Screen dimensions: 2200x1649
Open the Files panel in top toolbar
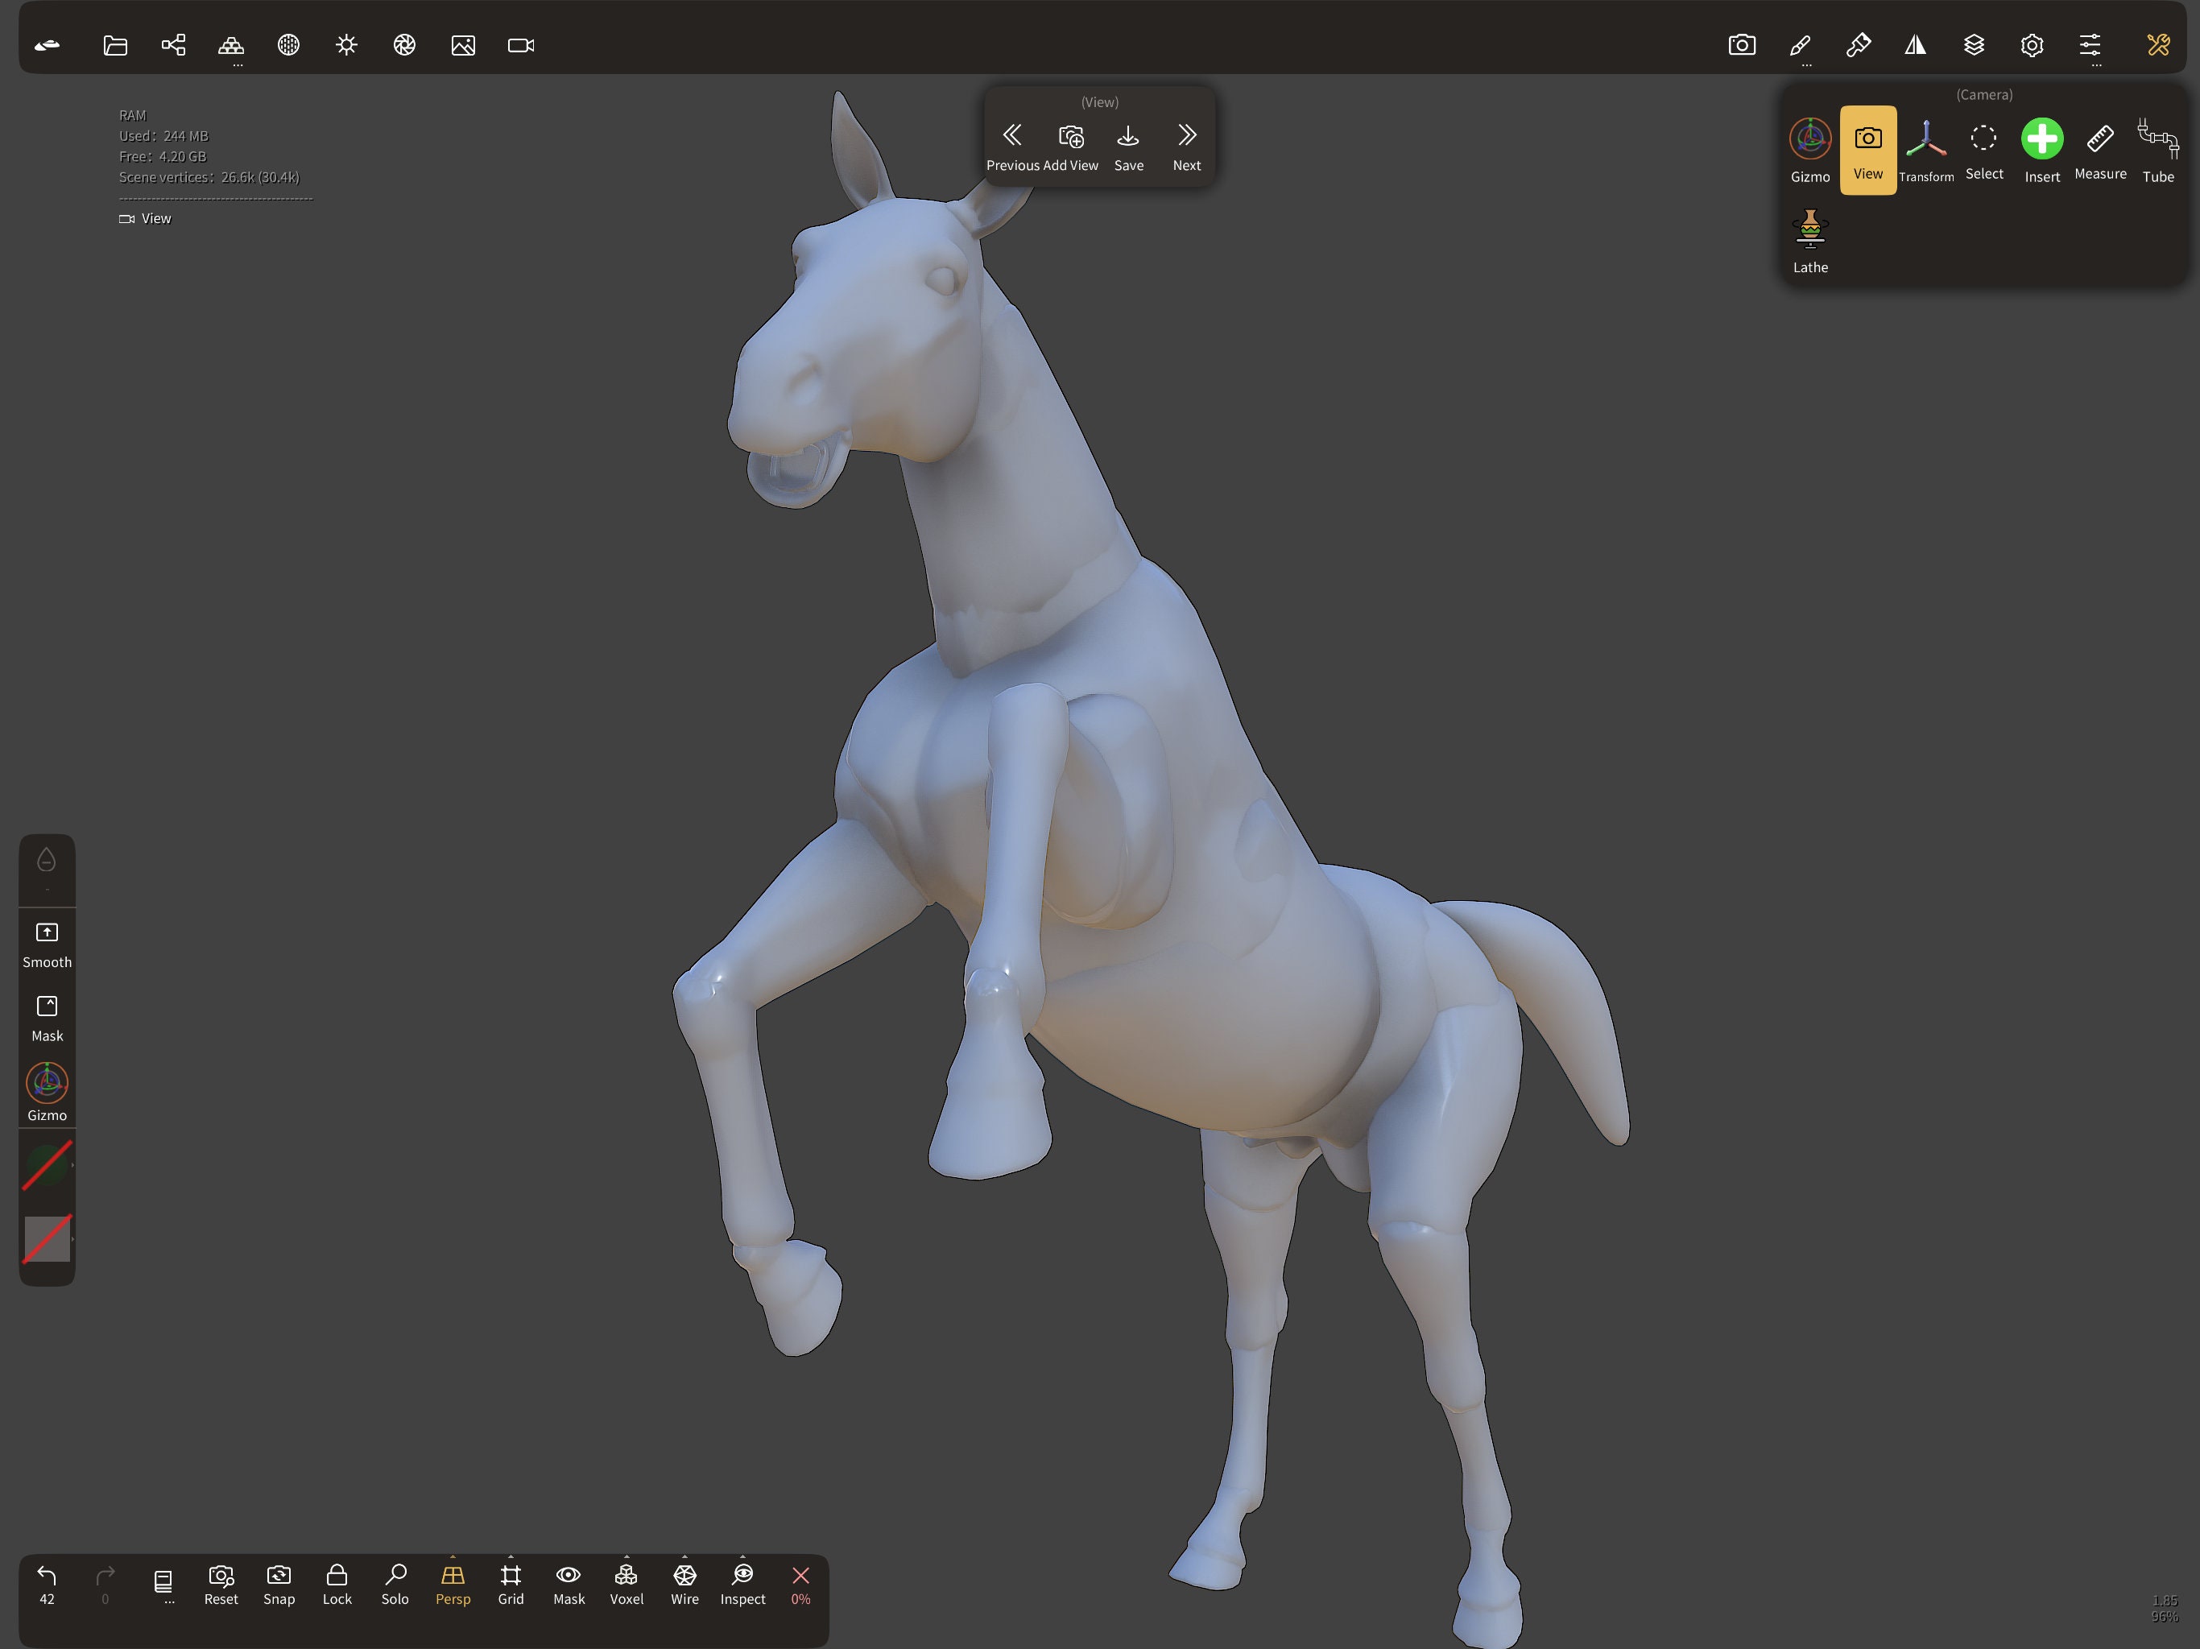pyautogui.click(x=115, y=45)
